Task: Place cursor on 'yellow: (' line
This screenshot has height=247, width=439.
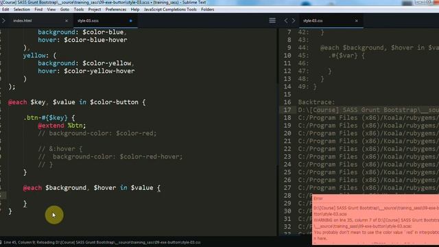Action: (x=40, y=56)
